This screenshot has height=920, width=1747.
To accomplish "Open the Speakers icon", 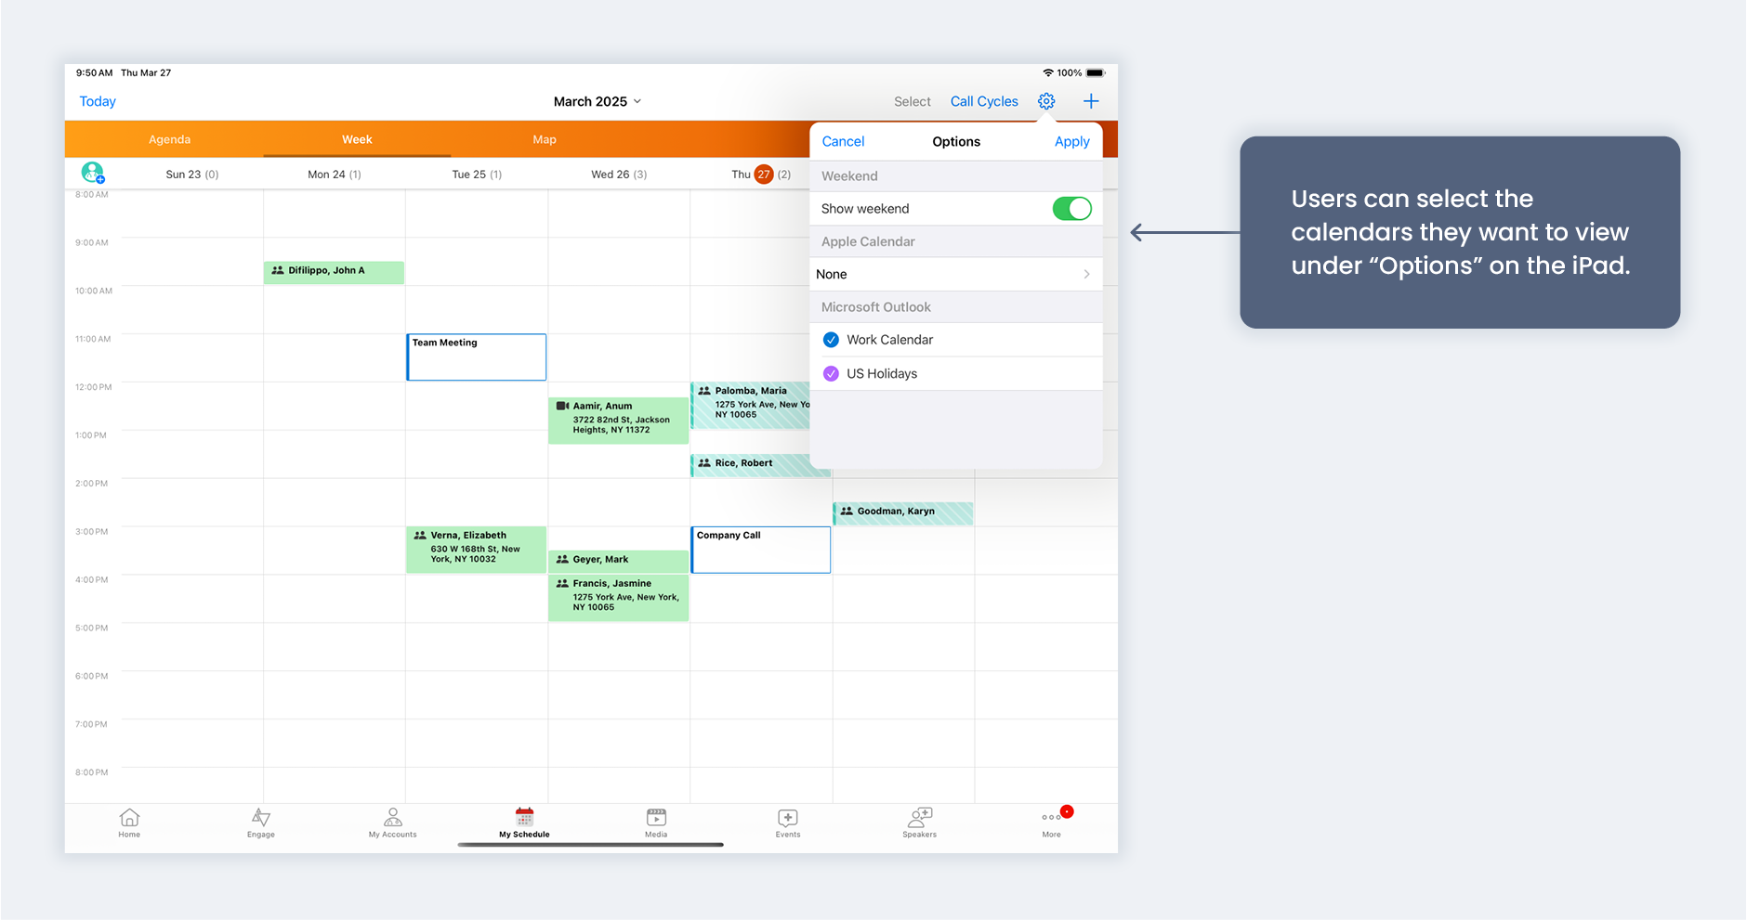I will pos(920,821).
